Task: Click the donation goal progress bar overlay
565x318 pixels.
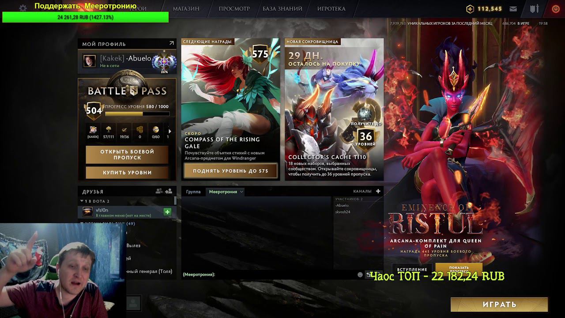Action: [x=85, y=17]
